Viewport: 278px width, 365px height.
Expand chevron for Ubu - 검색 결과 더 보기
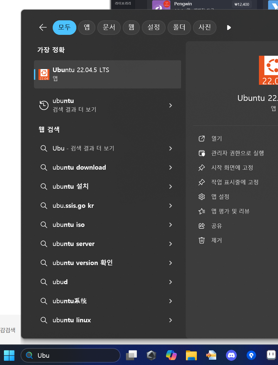click(x=170, y=148)
